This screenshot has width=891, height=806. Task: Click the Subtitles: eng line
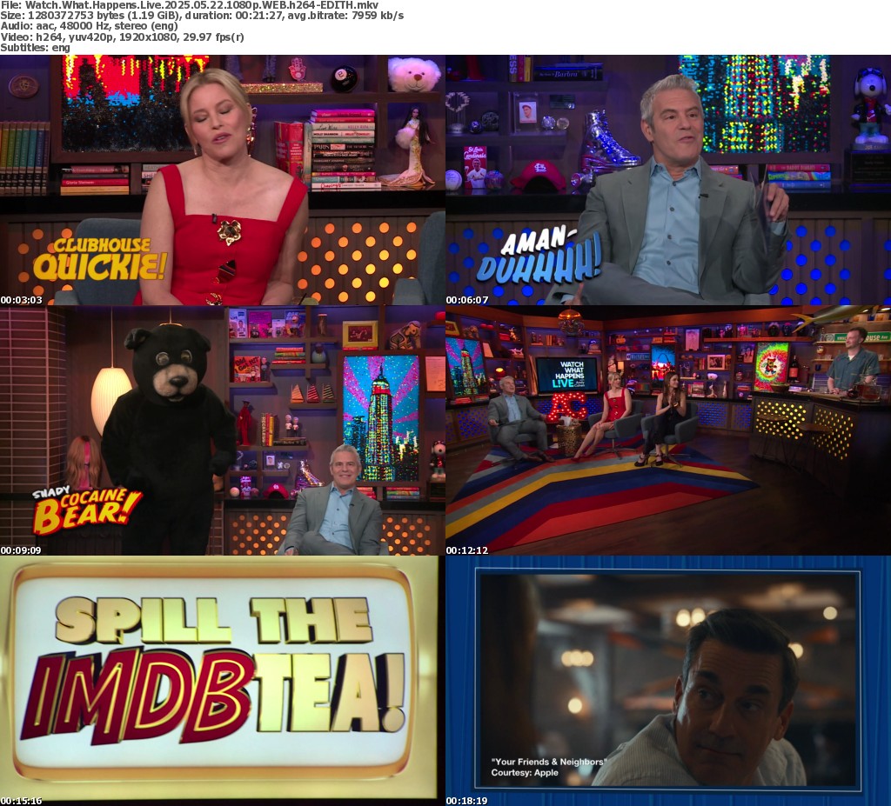[35, 48]
